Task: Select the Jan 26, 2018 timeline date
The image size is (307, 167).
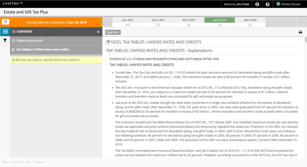Action: [x=219, y=20]
